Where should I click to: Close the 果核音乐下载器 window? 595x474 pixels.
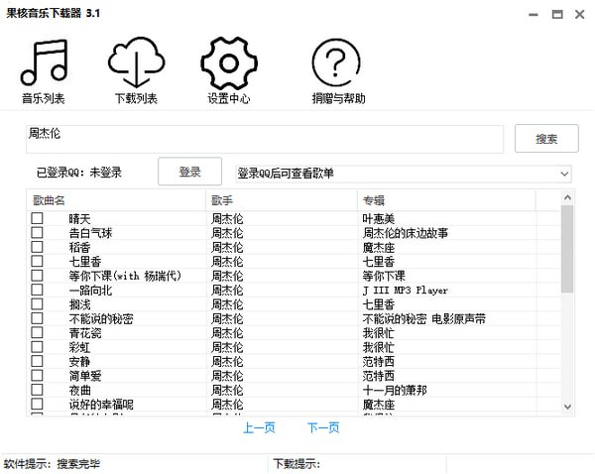(x=579, y=15)
